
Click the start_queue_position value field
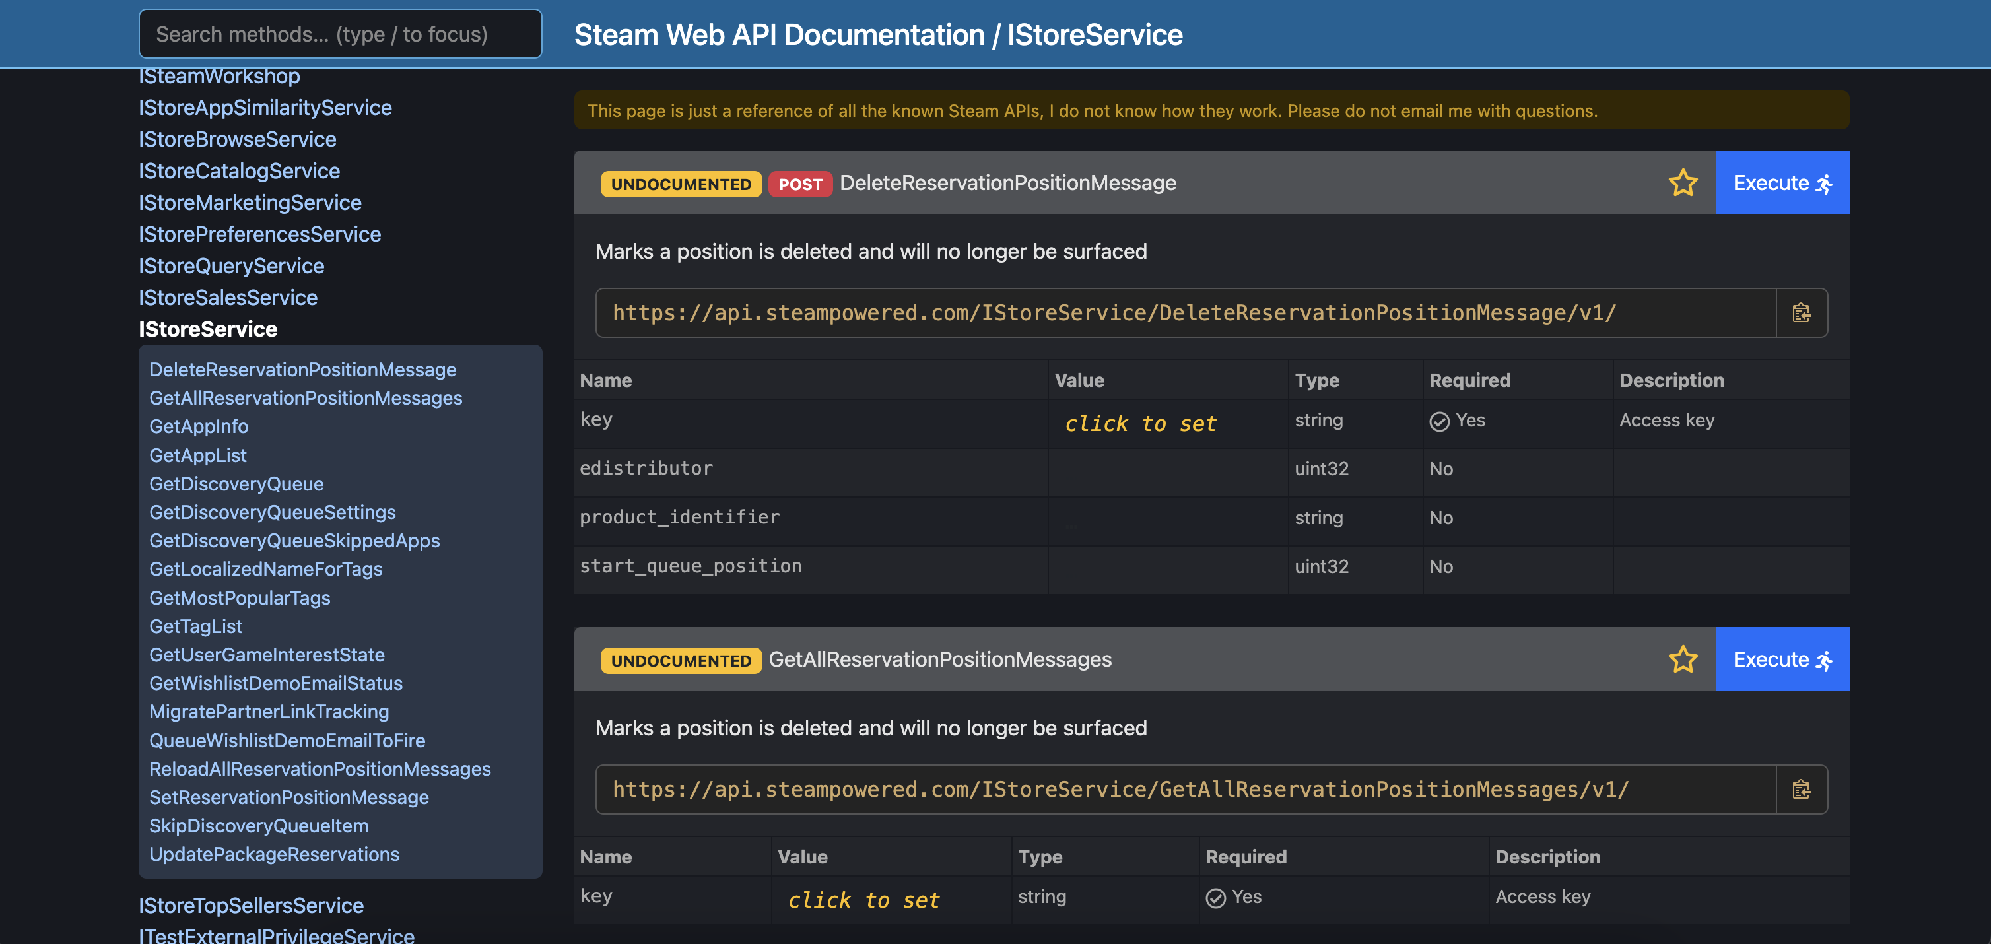point(1168,570)
